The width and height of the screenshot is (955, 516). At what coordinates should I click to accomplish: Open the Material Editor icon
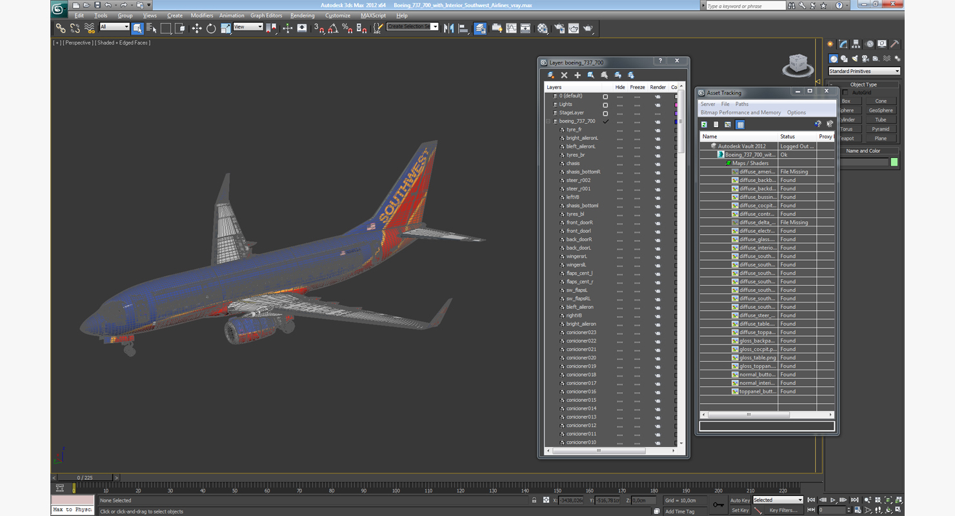click(x=543, y=28)
